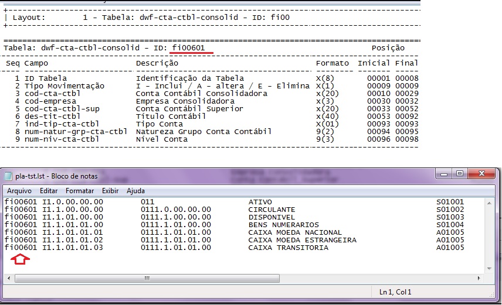The width and height of the screenshot is (502, 305).
Task: Click the horizontal scrollbar thumb
Action: pos(147,278)
